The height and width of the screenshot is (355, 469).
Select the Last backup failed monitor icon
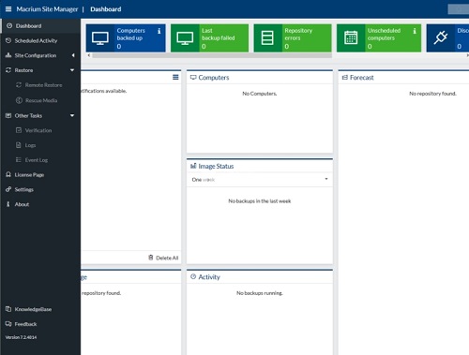[185, 38]
